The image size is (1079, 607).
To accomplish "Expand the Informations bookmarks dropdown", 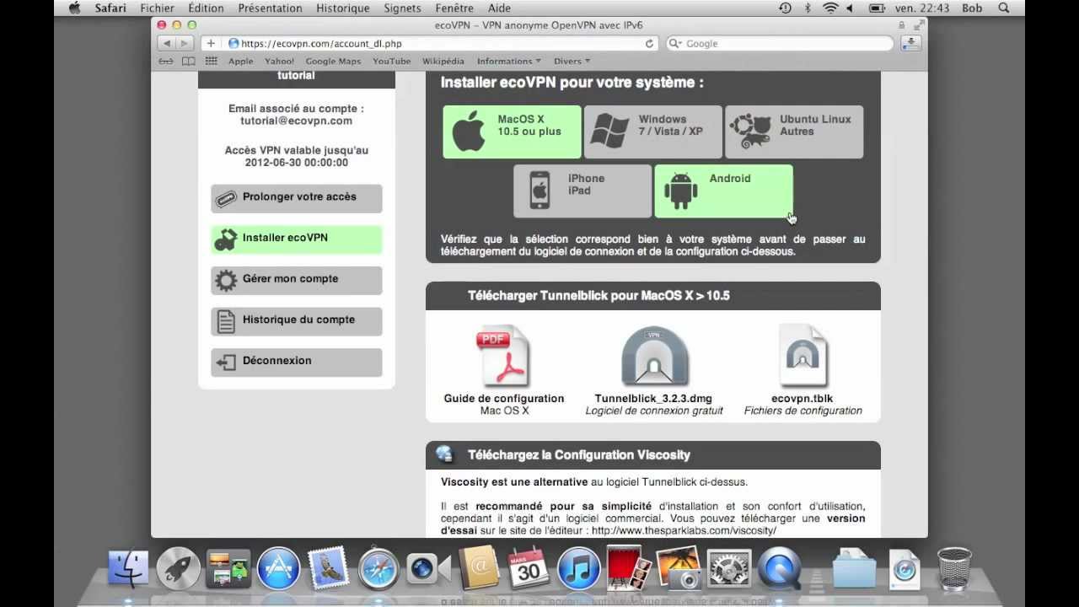I will pos(509,62).
